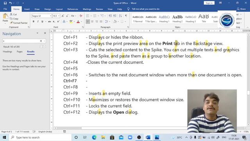Open the File menu
Viewport: 250px width, 141px height.
(5, 9)
